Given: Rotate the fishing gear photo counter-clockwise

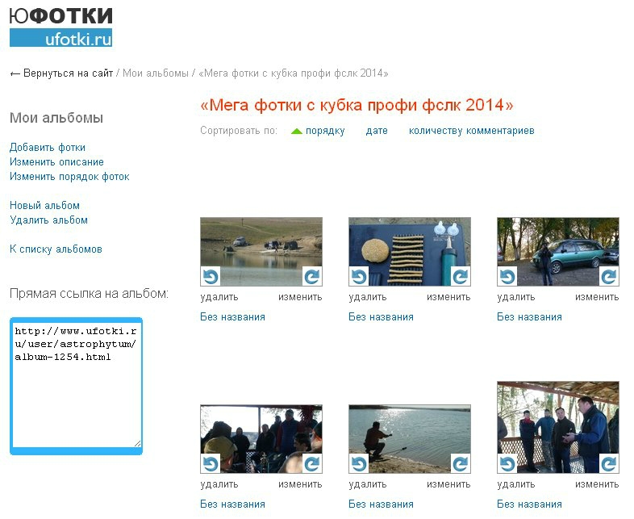Looking at the screenshot, I should click(358, 277).
